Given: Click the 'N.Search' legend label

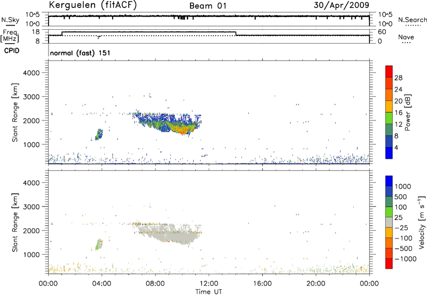Looking at the screenshot, I should click(413, 20).
